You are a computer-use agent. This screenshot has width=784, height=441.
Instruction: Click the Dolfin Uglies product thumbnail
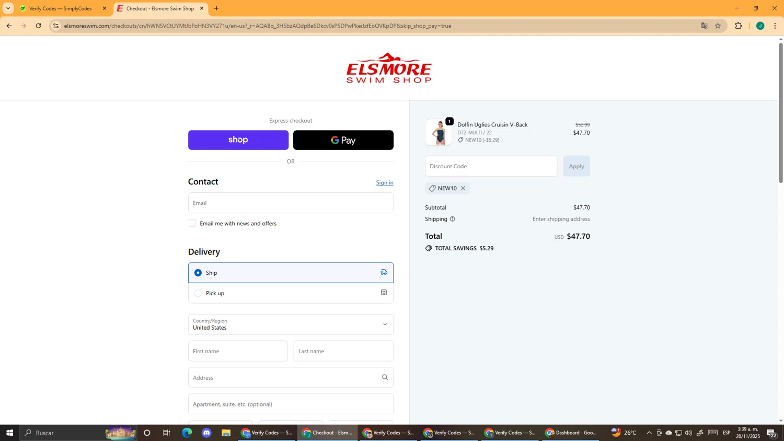[439, 132]
